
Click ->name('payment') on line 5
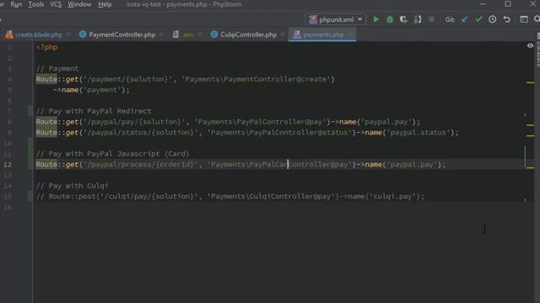(91, 90)
